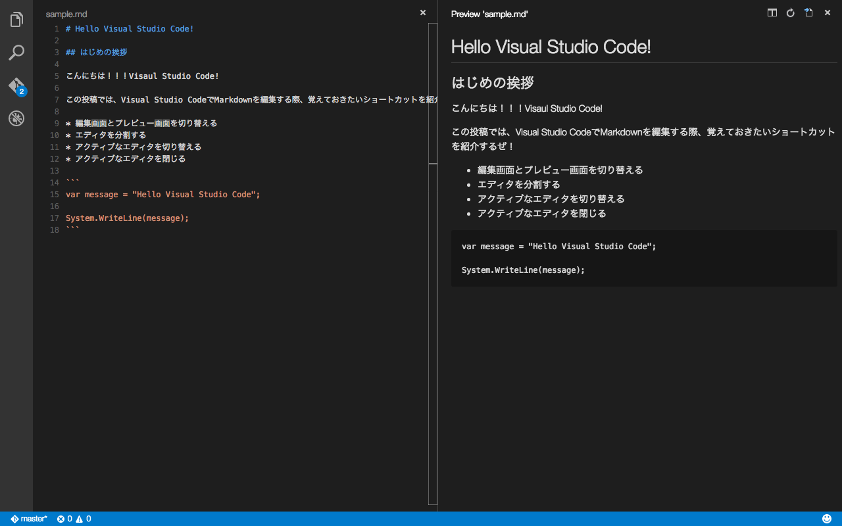
Task: Refresh the markdown preview
Action: (791, 13)
